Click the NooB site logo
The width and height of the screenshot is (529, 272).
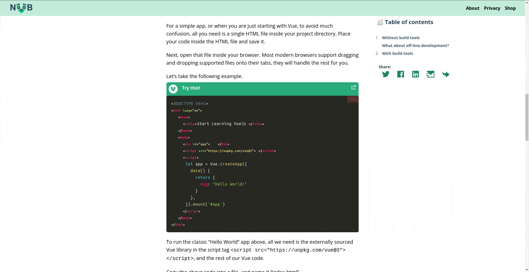pyautogui.click(x=21, y=8)
